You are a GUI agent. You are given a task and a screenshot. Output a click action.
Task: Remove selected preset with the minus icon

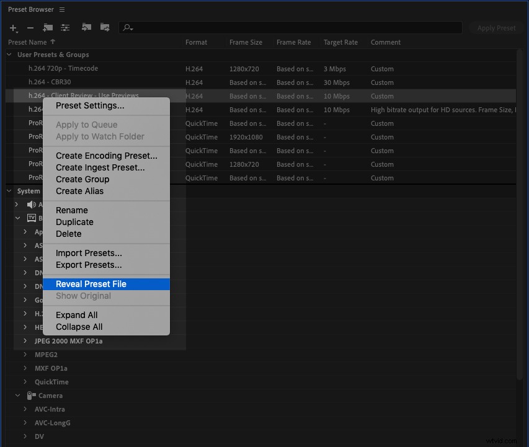(29, 28)
